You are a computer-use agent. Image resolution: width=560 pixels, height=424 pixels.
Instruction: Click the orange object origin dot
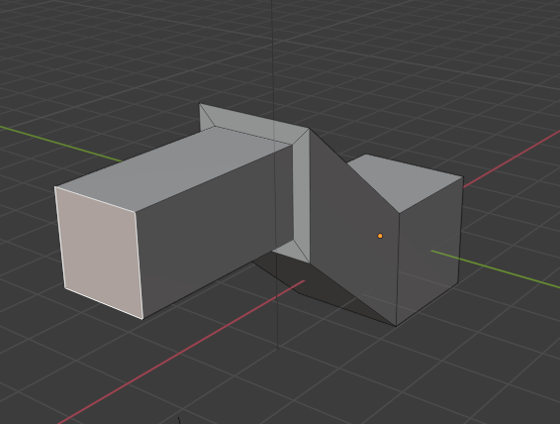[x=380, y=236]
